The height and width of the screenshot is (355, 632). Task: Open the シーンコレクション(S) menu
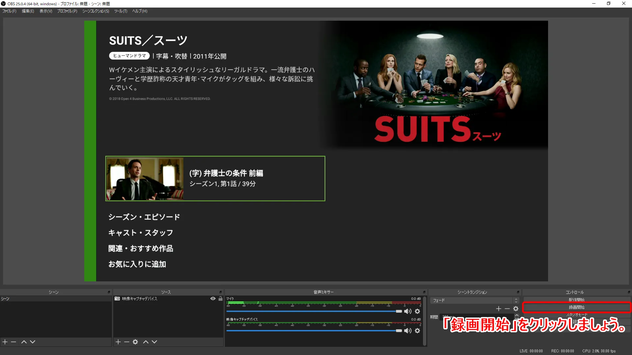point(95,11)
